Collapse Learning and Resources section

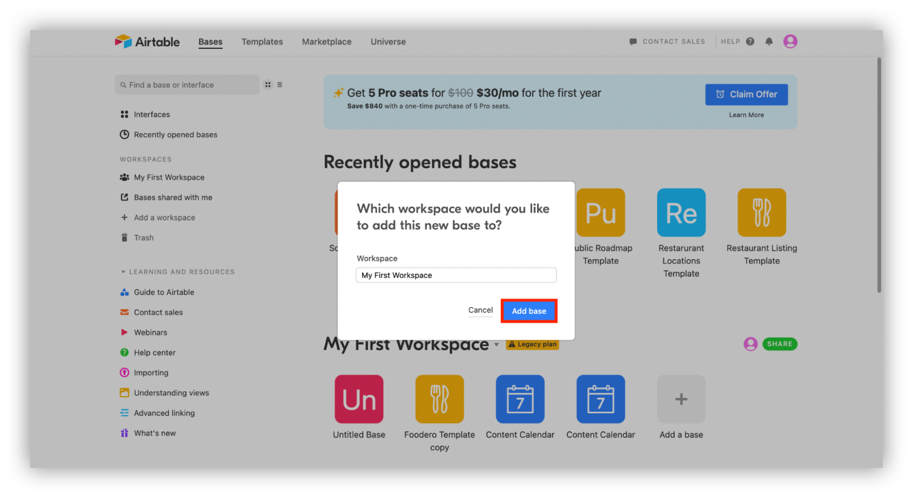pyautogui.click(x=177, y=272)
